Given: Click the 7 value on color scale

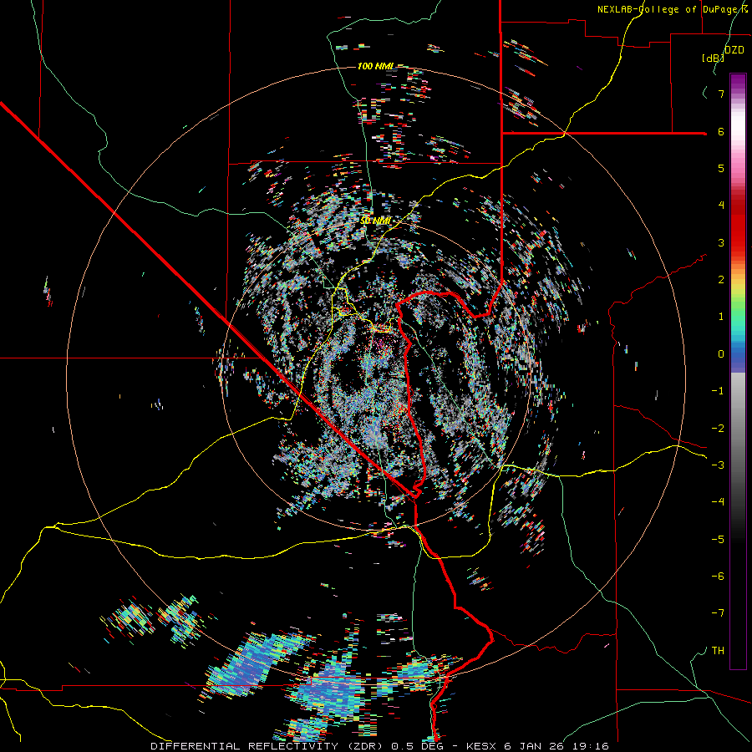Looking at the screenshot, I should (x=721, y=94).
